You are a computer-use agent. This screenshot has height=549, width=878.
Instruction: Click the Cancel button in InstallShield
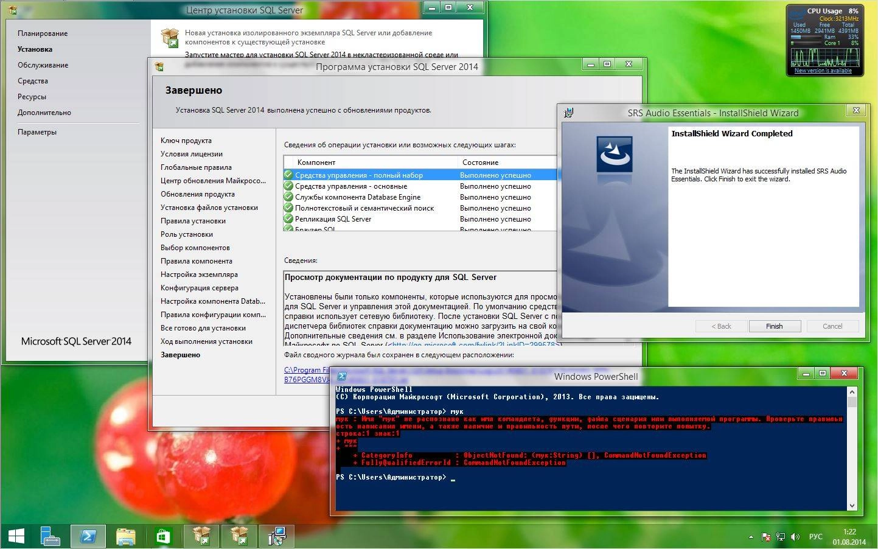832,326
